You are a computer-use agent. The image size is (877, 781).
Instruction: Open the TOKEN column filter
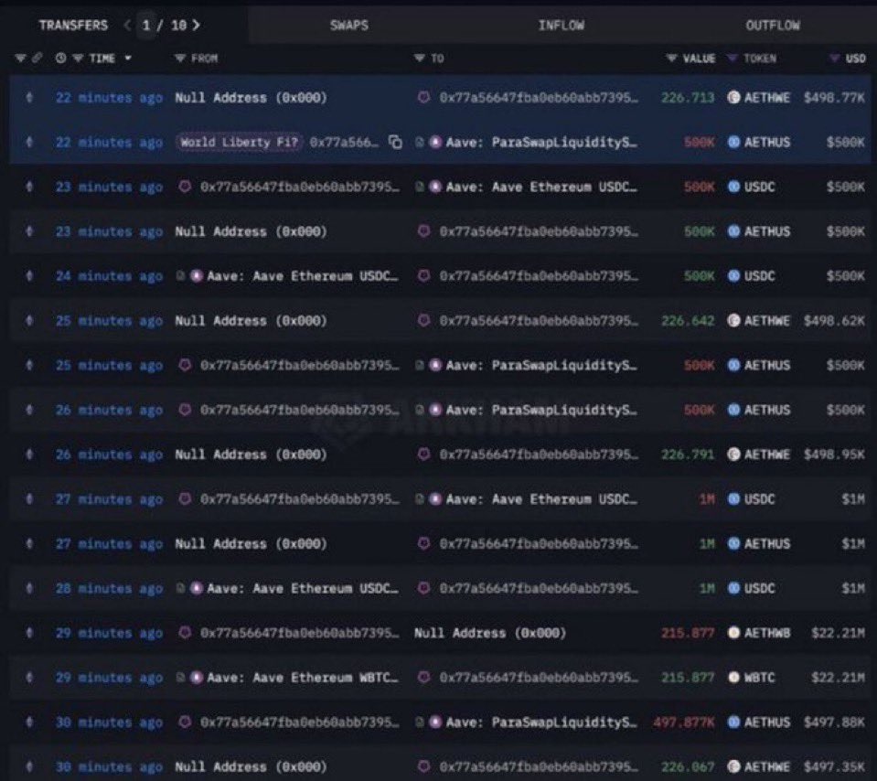pos(732,58)
